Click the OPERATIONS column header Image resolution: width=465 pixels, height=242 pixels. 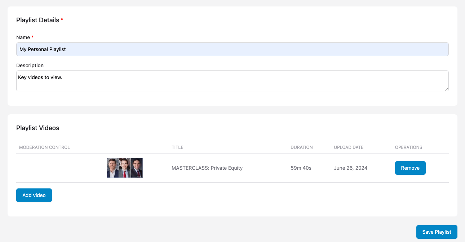pos(408,147)
